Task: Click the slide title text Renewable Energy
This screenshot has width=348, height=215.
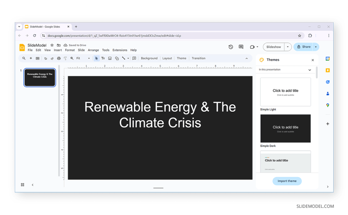Action: tap(160, 115)
